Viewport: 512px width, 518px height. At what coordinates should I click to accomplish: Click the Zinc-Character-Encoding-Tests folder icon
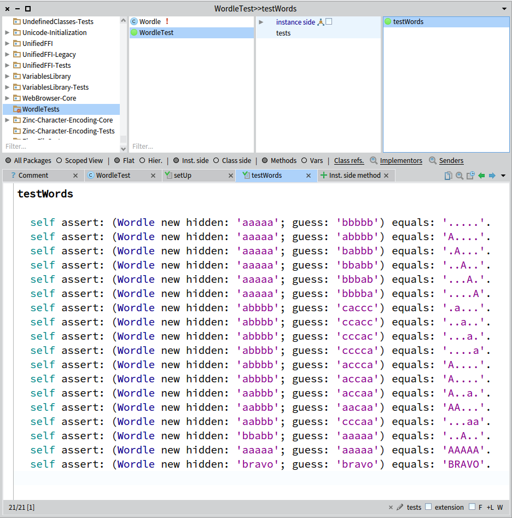17,131
